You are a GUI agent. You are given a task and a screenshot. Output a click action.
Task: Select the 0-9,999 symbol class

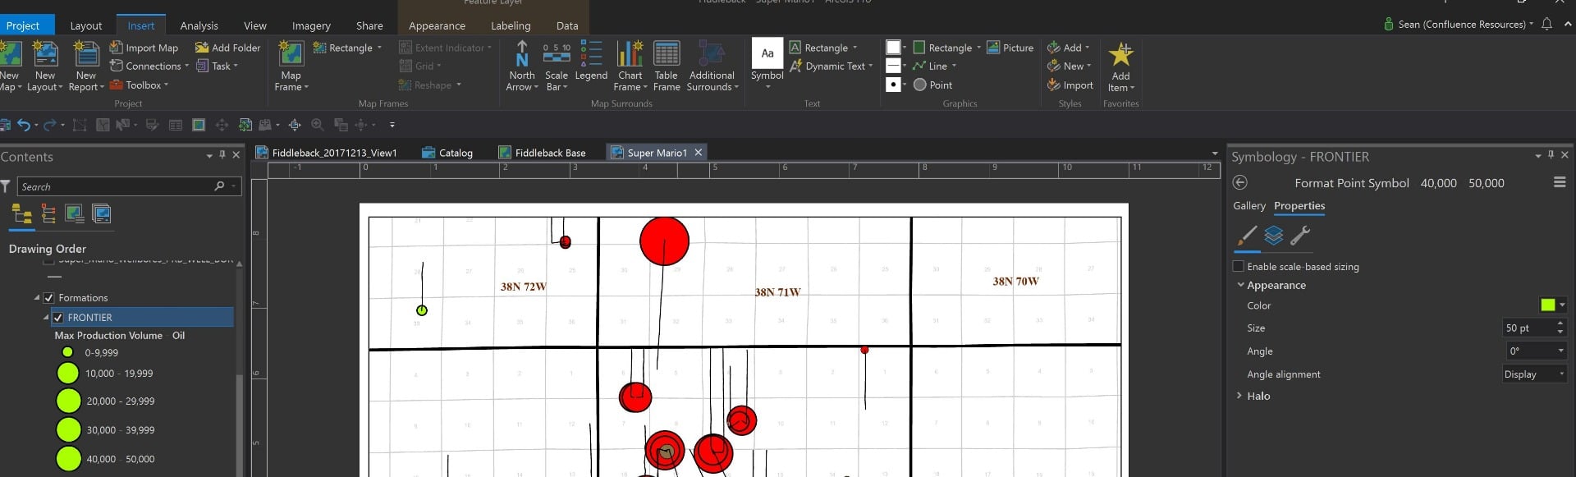coord(90,352)
